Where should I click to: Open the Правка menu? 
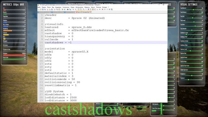(44, 7)
